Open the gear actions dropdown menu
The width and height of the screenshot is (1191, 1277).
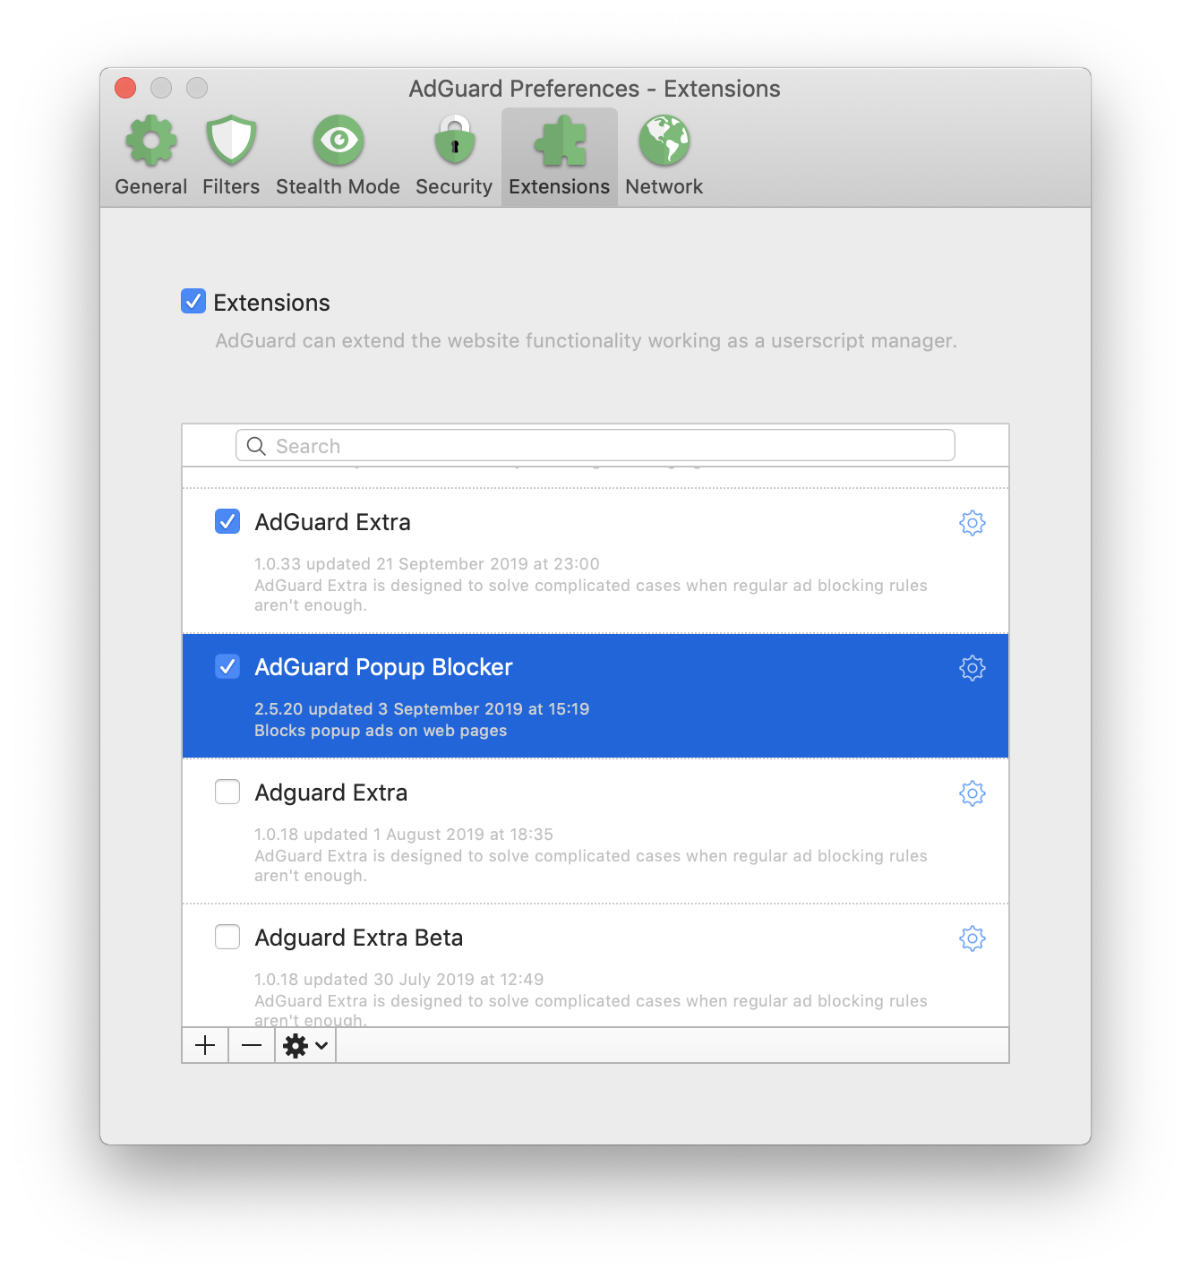(x=305, y=1045)
